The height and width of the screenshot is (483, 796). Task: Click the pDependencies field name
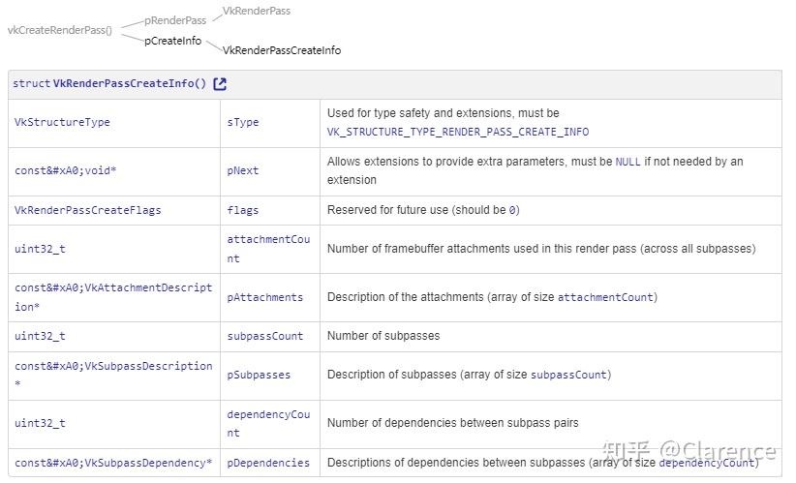(x=268, y=463)
